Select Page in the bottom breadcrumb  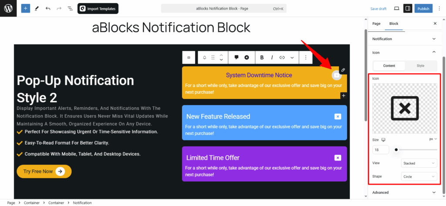tap(11, 203)
